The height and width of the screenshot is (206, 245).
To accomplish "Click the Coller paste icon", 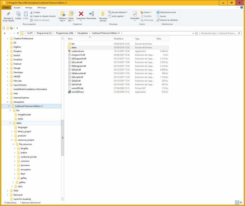I will pos(26,16).
